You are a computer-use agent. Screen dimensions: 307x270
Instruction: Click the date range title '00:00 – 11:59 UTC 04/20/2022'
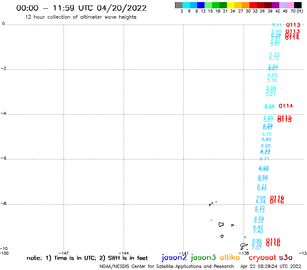click(x=81, y=8)
